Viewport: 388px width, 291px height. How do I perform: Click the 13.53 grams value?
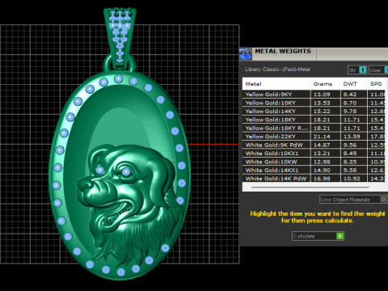click(322, 103)
